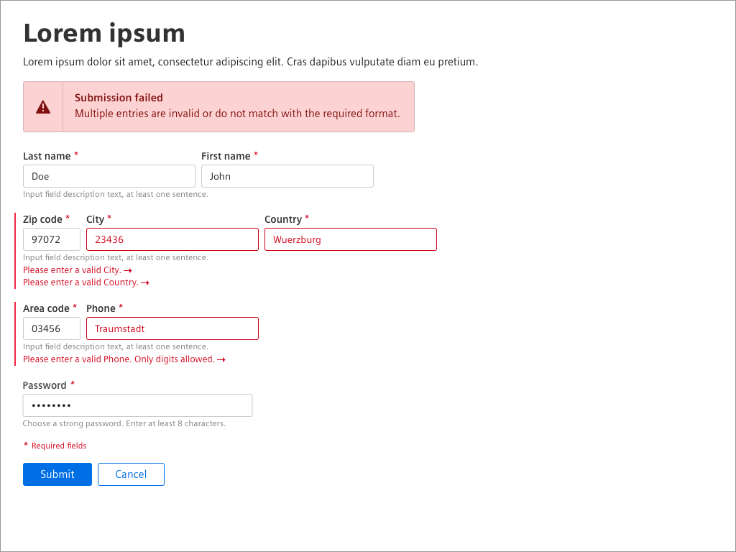Click the invalid Phone field showing Traumstadt
The width and height of the screenshot is (736, 552).
pos(172,328)
